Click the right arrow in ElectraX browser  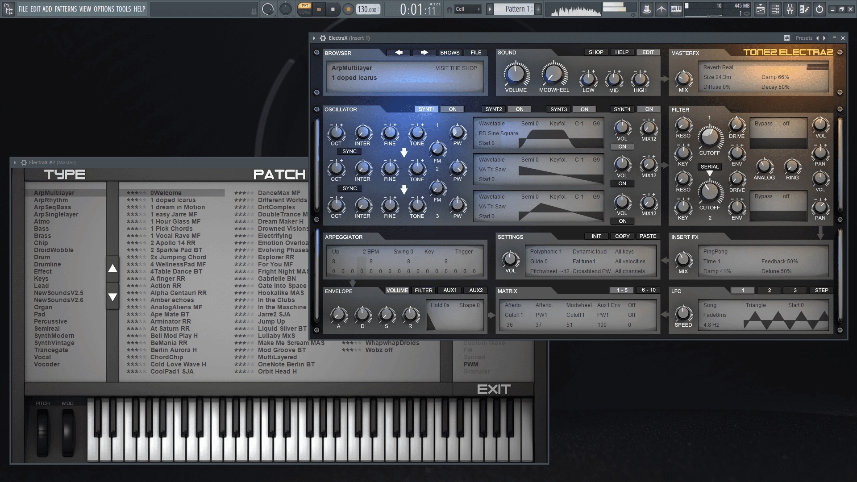[x=424, y=53]
